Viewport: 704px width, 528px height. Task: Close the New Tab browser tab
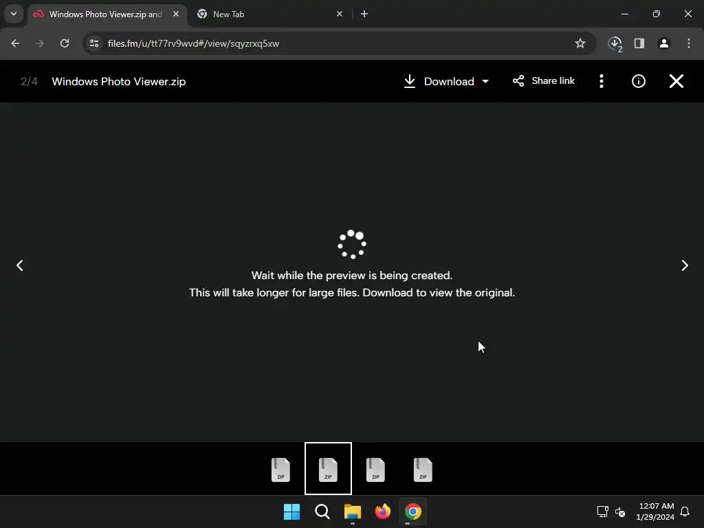pos(340,14)
